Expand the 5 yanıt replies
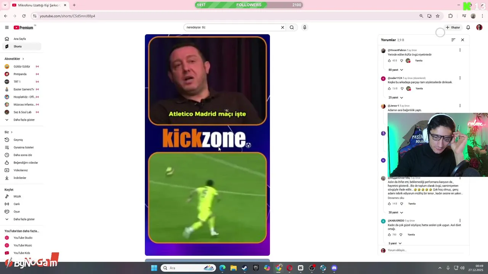The height and width of the screenshot is (274, 488). pyautogui.click(x=395, y=244)
